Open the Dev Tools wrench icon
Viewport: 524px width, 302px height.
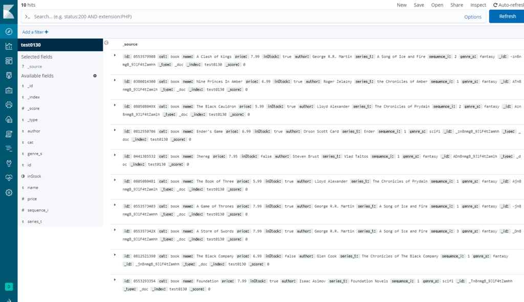[x=9, y=163]
